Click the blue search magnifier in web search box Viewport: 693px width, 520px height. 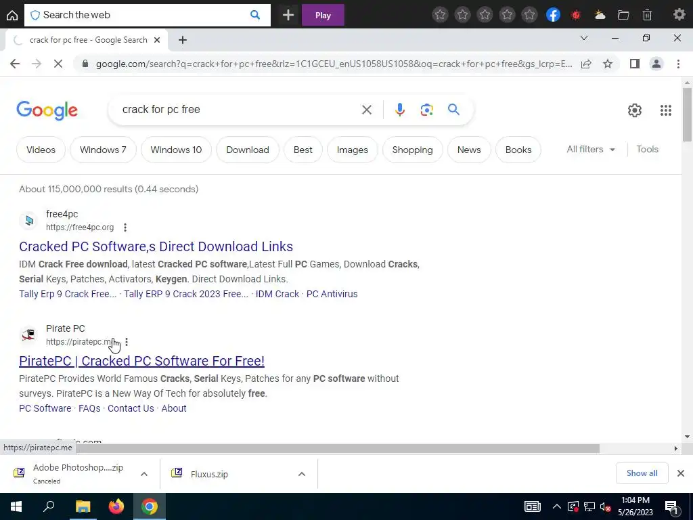(x=255, y=15)
